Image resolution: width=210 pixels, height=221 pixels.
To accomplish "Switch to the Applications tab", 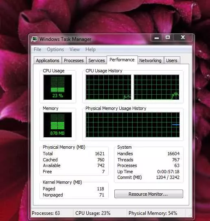I will (x=48, y=60).
